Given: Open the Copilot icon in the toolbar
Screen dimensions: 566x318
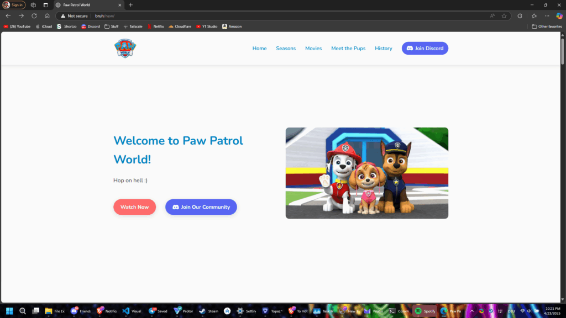Looking at the screenshot, I should pyautogui.click(x=559, y=16).
